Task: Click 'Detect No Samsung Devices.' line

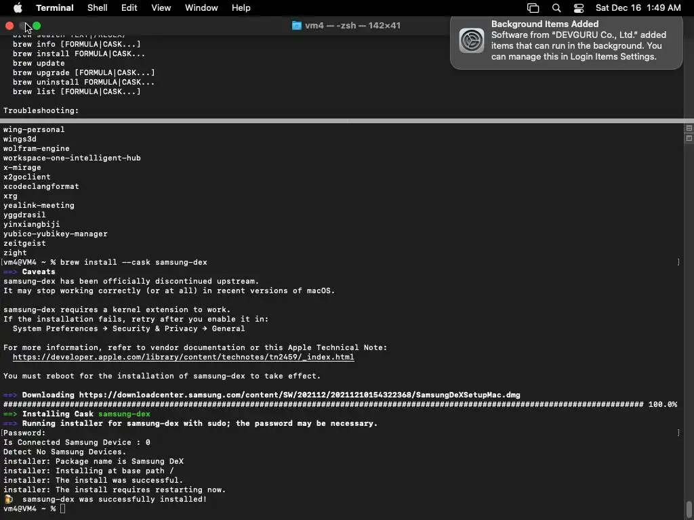Action: [64, 452]
